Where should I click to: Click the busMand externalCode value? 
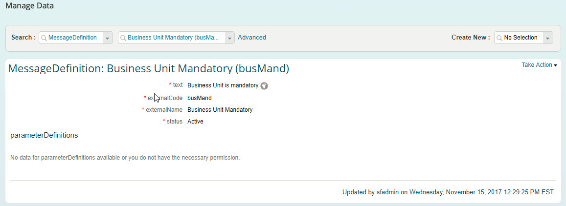200,98
